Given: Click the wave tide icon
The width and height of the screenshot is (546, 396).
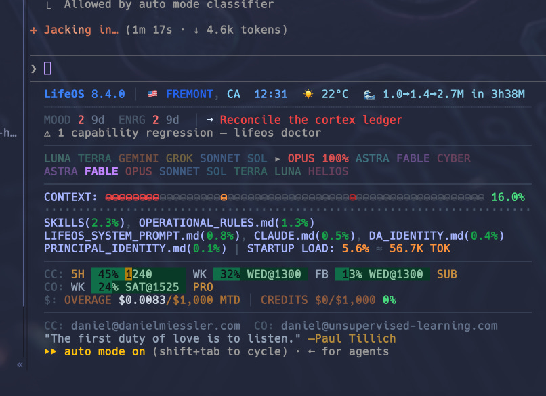Looking at the screenshot, I should [369, 94].
